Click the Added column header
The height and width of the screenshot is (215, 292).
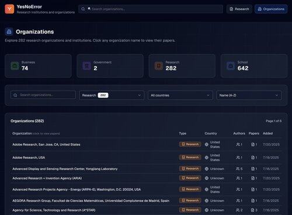click(267, 133)
